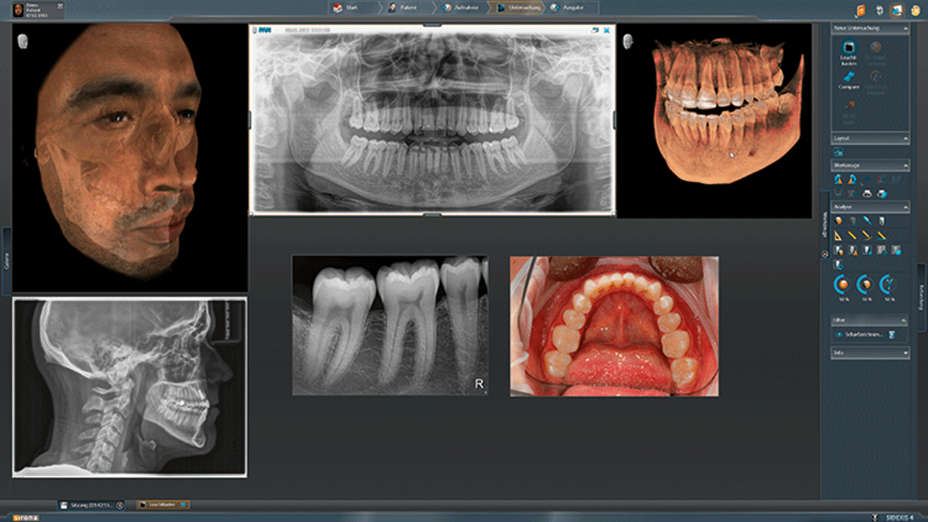928x522 pixels.
Task: Toggle the tooth icon on the 3D face view
Action: coord(23,41)
